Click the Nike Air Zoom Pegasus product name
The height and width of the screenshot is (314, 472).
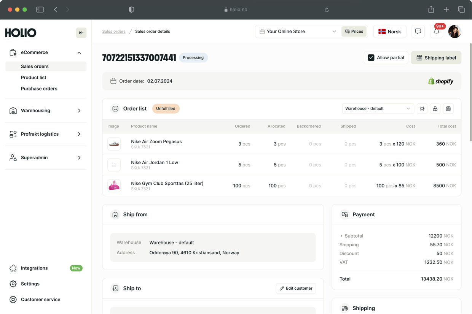(156, 141)
